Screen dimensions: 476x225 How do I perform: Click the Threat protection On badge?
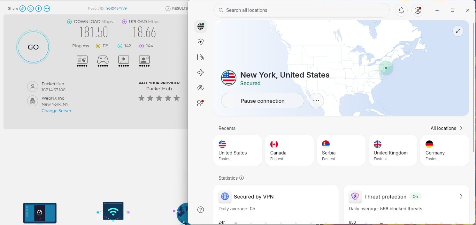tap(415, 196)
